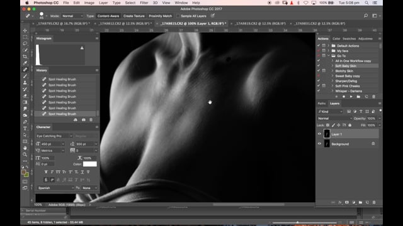
Task: Select the Crop tool
Action: [25, 56]
